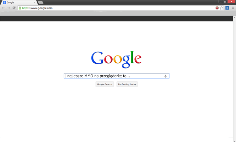The image size is (236, 142).
Task: Click the Google Search button
Action: [104, 84]
